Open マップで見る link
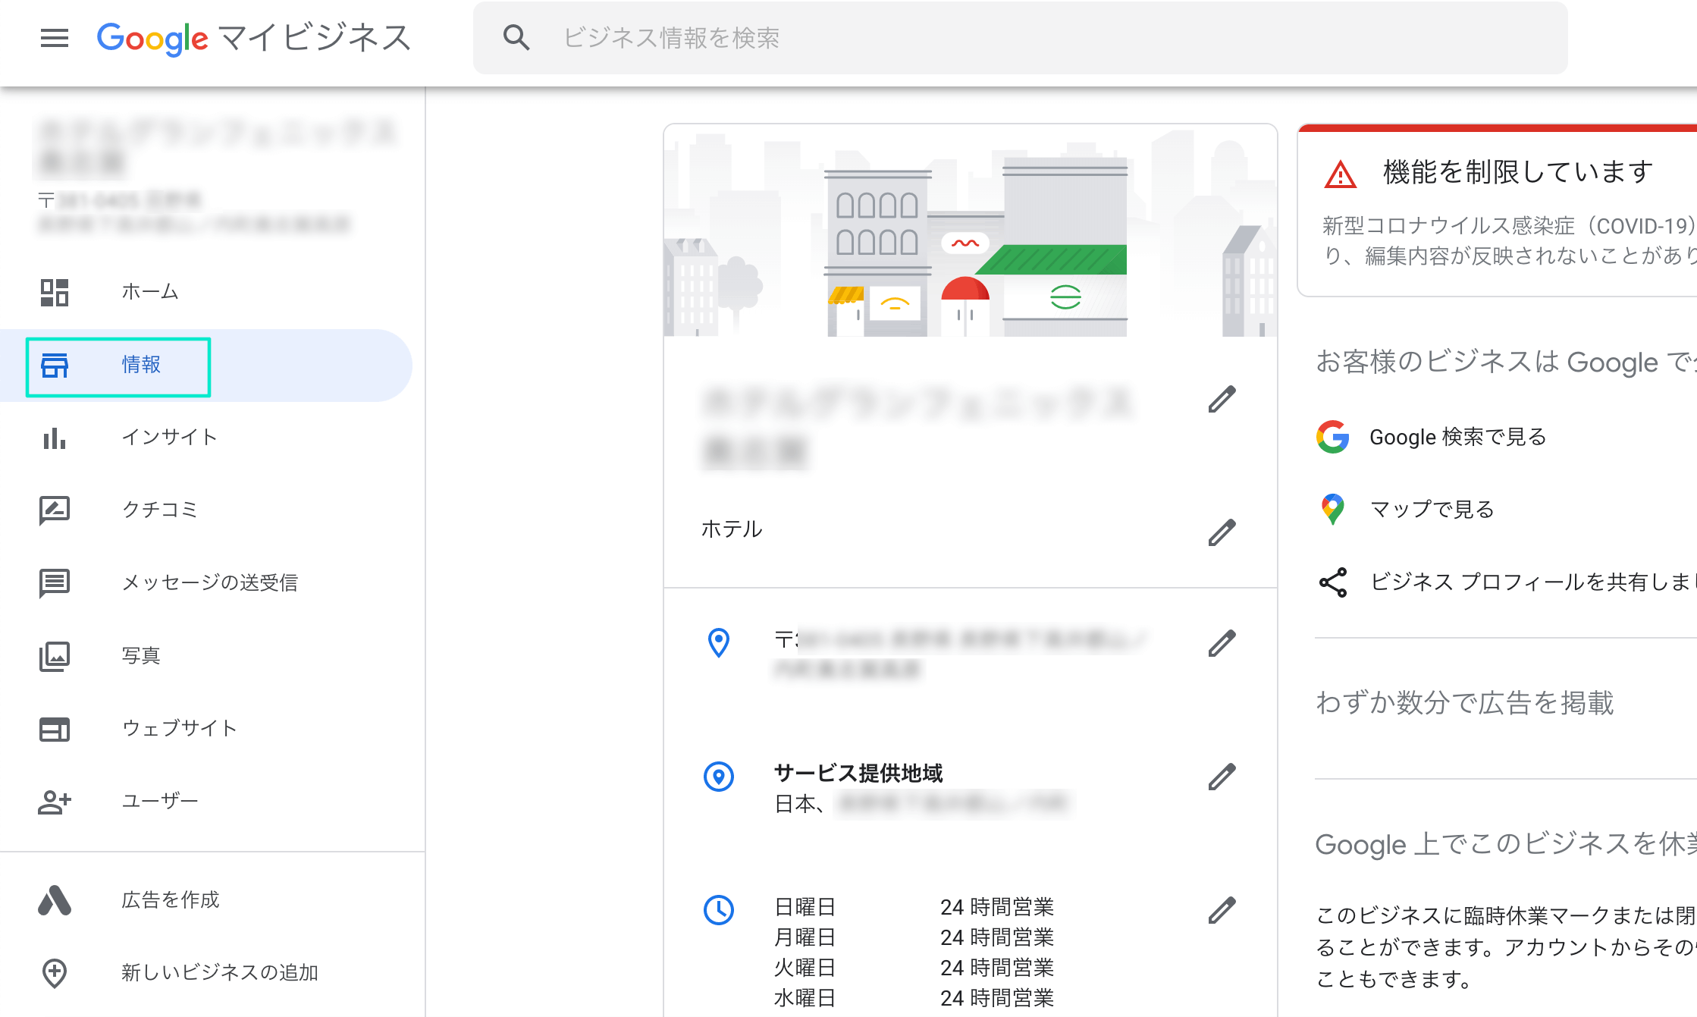Screen dimensions: 1697x1017 (x=1432, y=510)
